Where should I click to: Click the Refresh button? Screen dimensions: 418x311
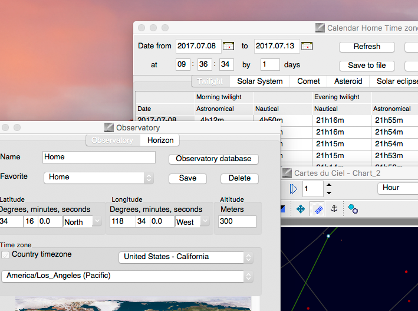click(x=367, y=47)
